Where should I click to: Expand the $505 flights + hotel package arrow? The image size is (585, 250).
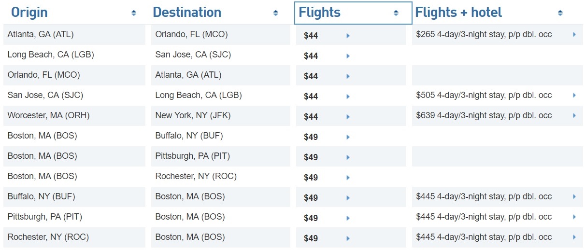[x=574, y=96]
